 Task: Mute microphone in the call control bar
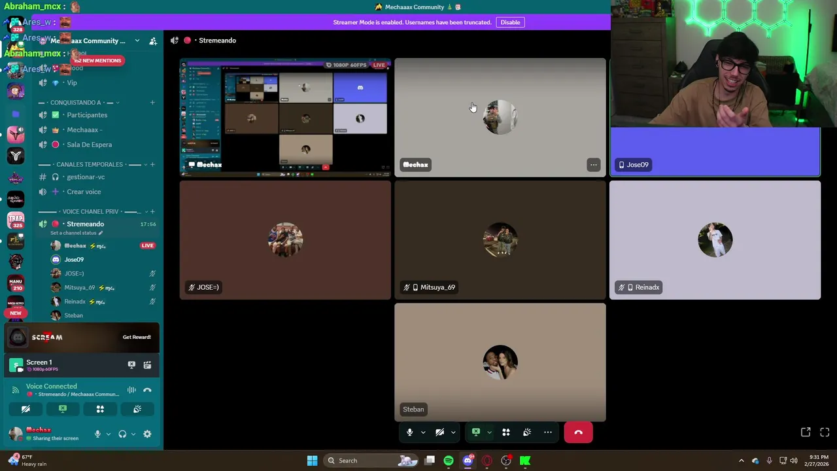[409, 432]
